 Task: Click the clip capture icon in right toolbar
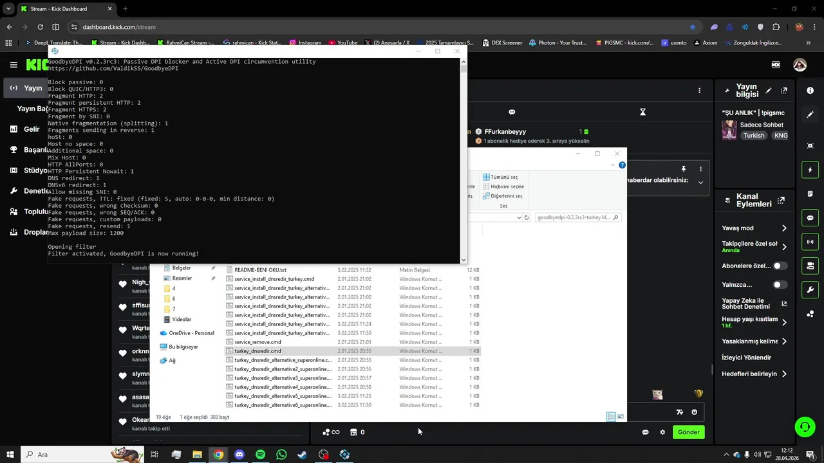(x=810, y=146)
